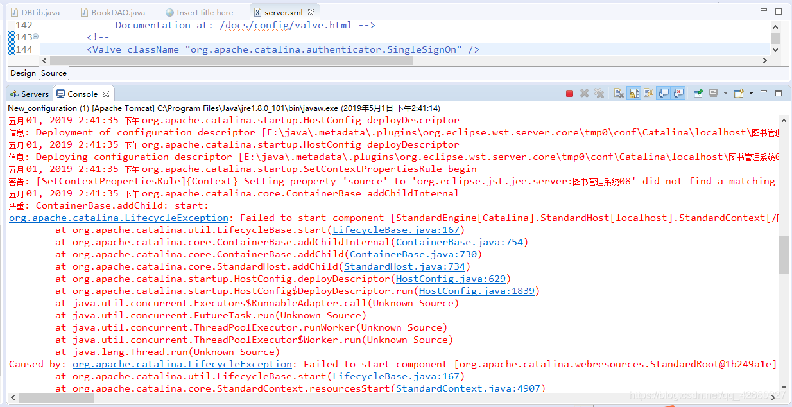Maximize the Console view panel
The height and width of the screenshot is (407, 792).
[x=779, y=93]
